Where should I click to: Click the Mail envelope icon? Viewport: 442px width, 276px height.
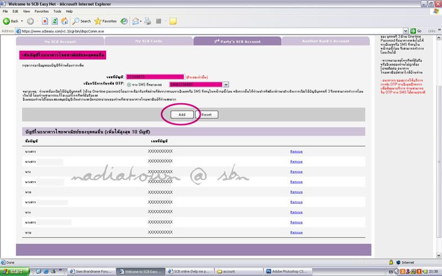[135, 21]
